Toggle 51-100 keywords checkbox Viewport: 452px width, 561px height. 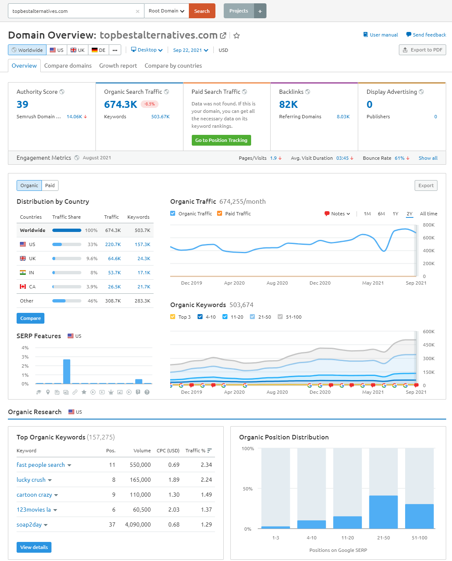pos(280,317)
